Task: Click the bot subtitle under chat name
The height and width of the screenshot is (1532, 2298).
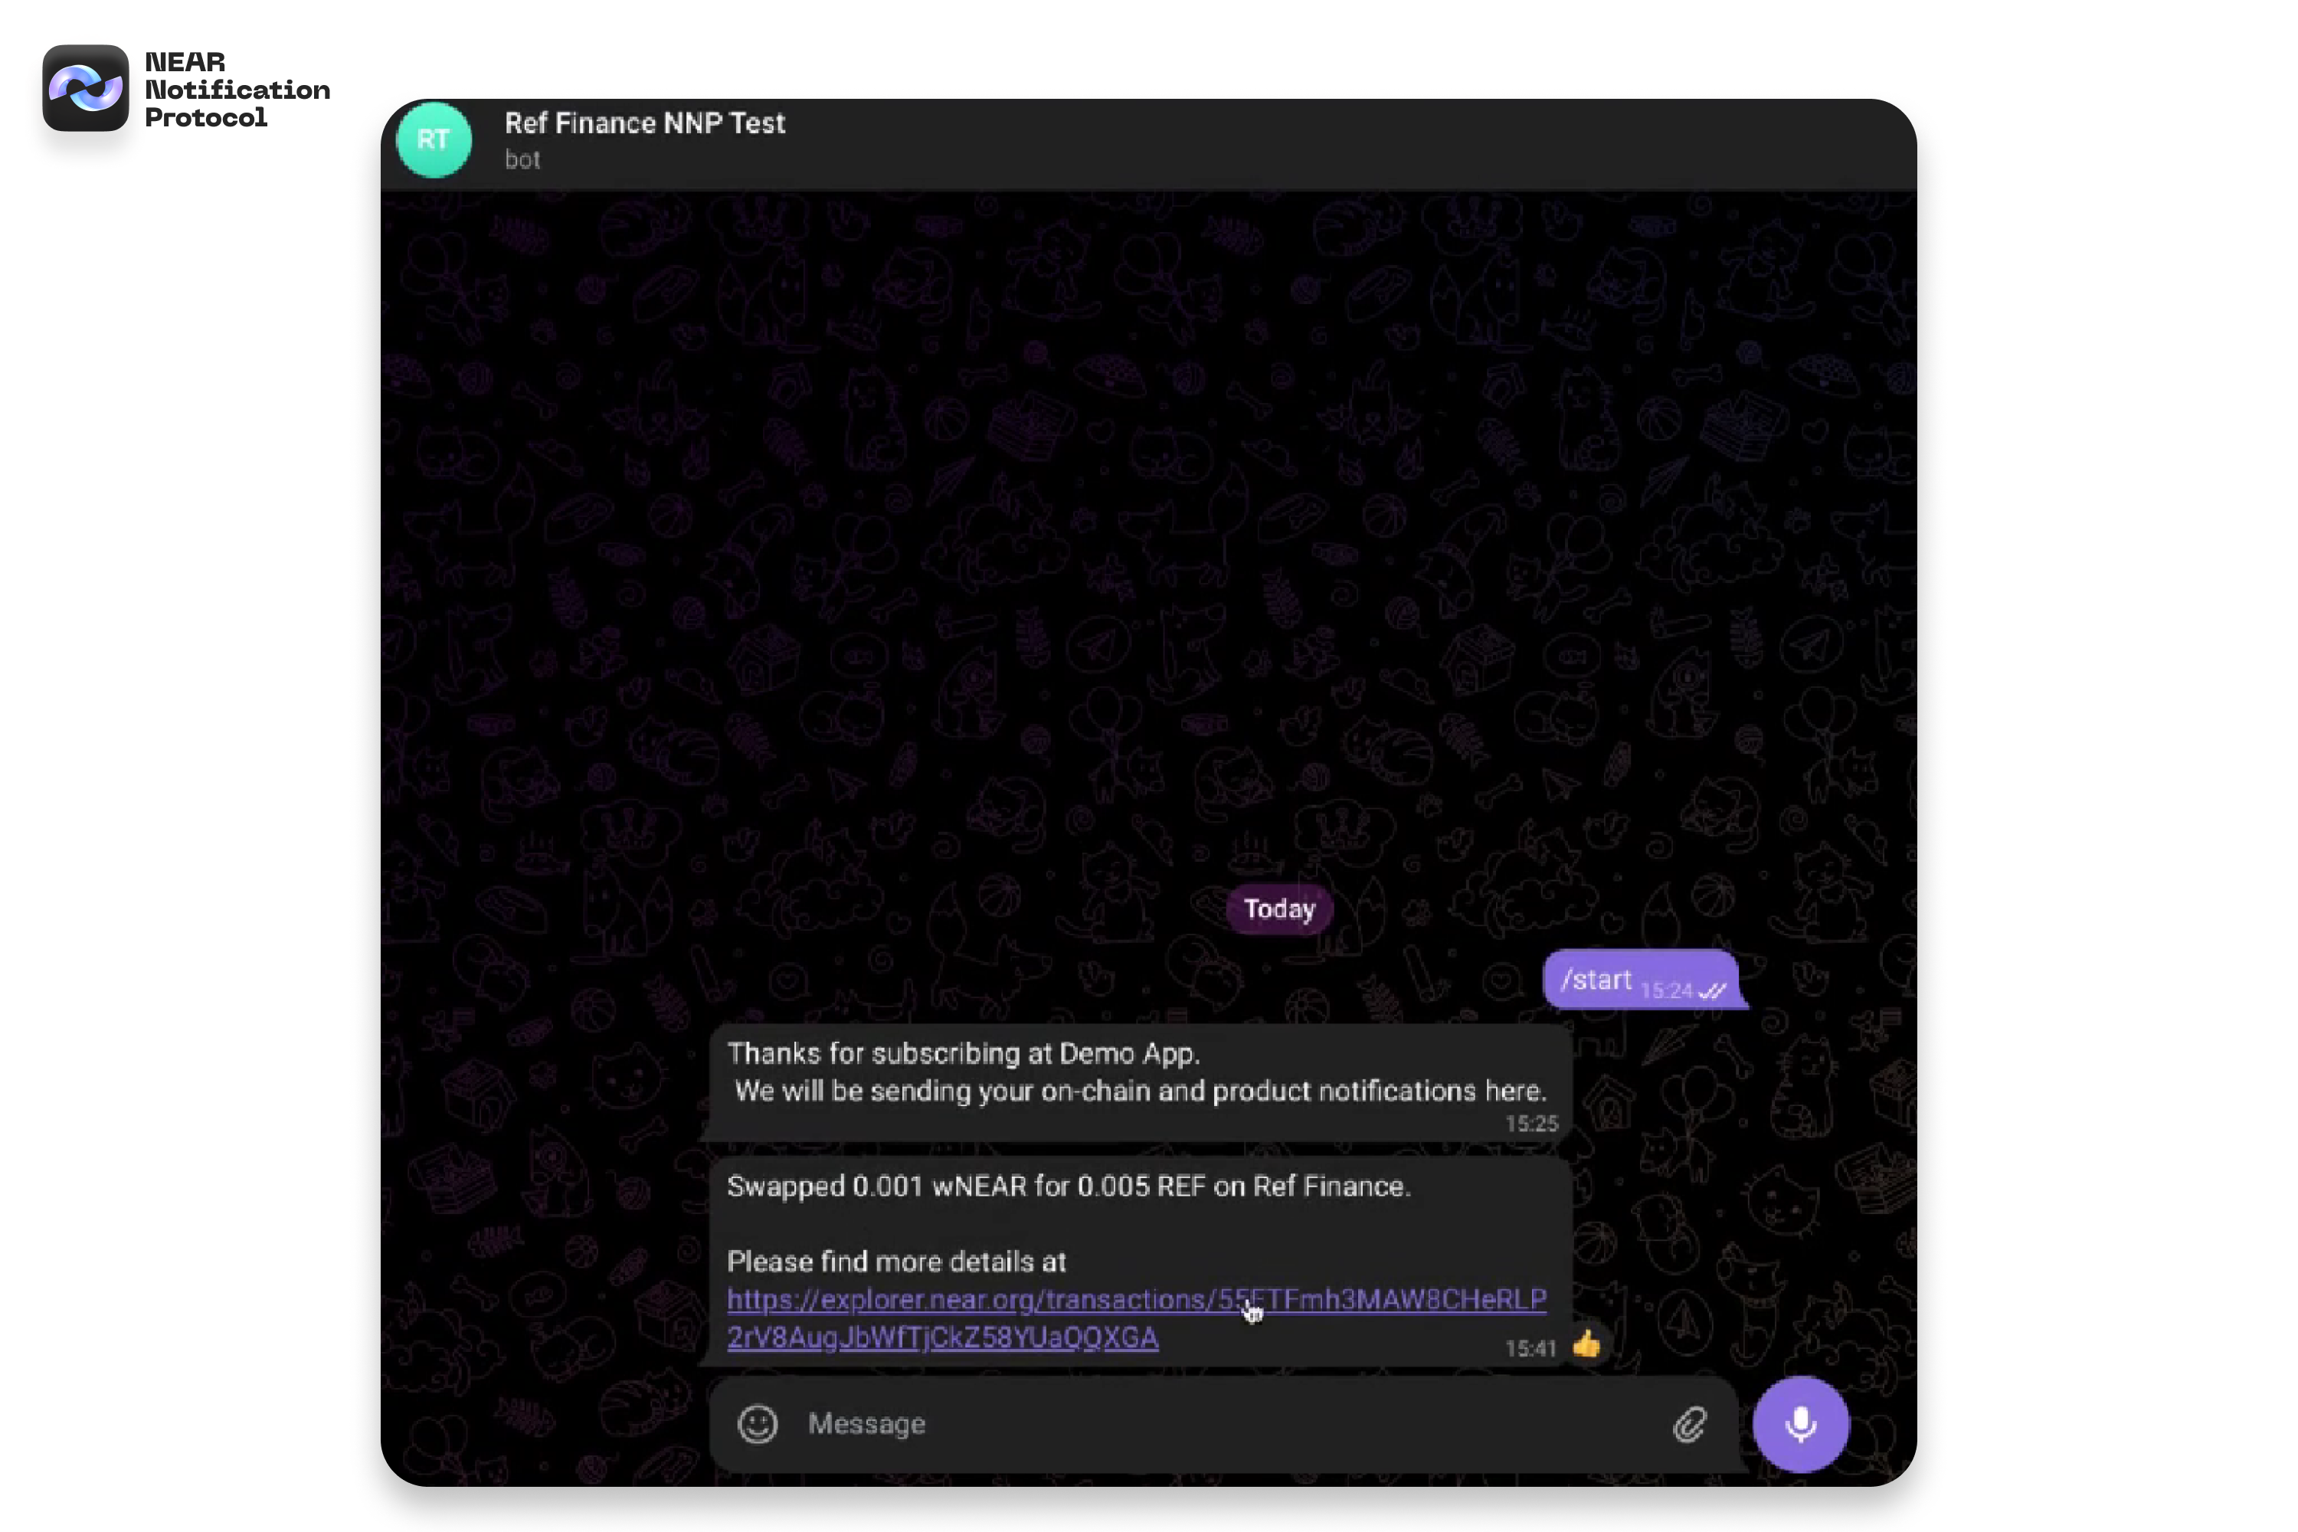Action: [522, 160]
